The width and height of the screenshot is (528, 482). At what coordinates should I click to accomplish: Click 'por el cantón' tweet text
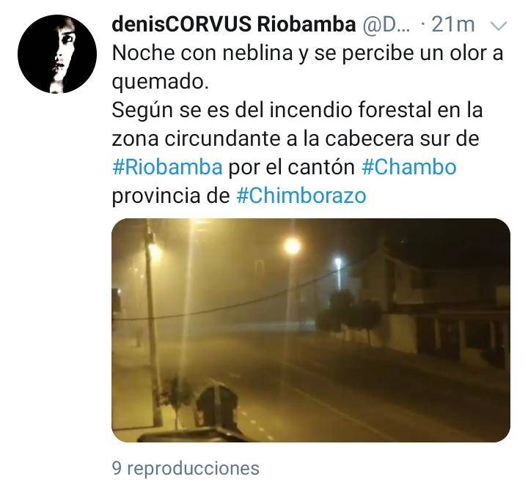[292, 167]
